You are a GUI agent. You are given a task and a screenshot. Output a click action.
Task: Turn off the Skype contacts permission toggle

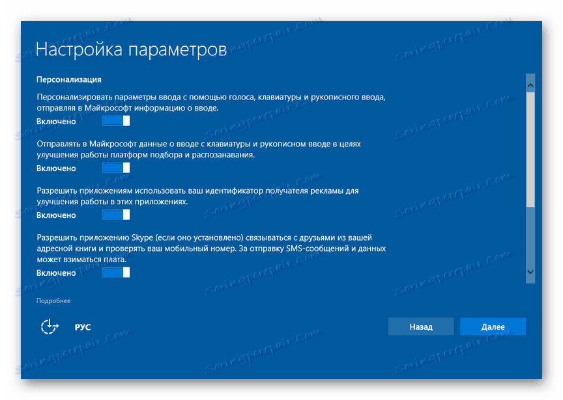[x=116, y=272]
